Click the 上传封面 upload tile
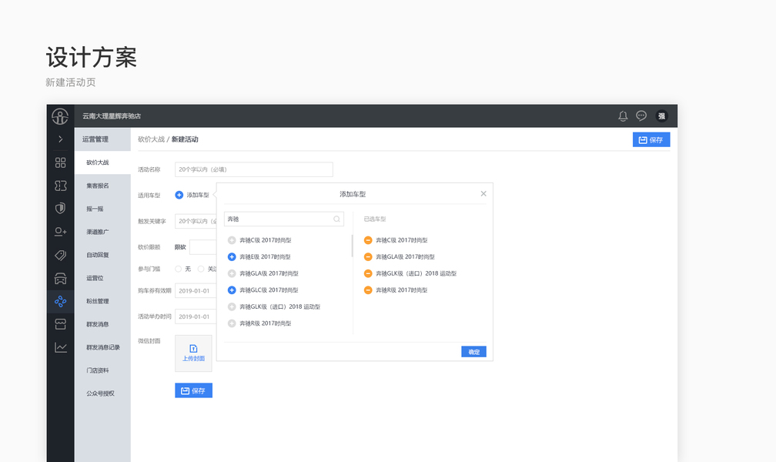Viewport: 776px width, 462px height. [x=193, y=353]
